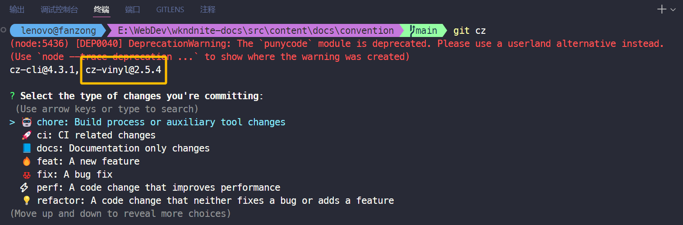This screenshot has width=683, height=225.
Task: Click the git branch icon beside main
Action: coord(412,31)
